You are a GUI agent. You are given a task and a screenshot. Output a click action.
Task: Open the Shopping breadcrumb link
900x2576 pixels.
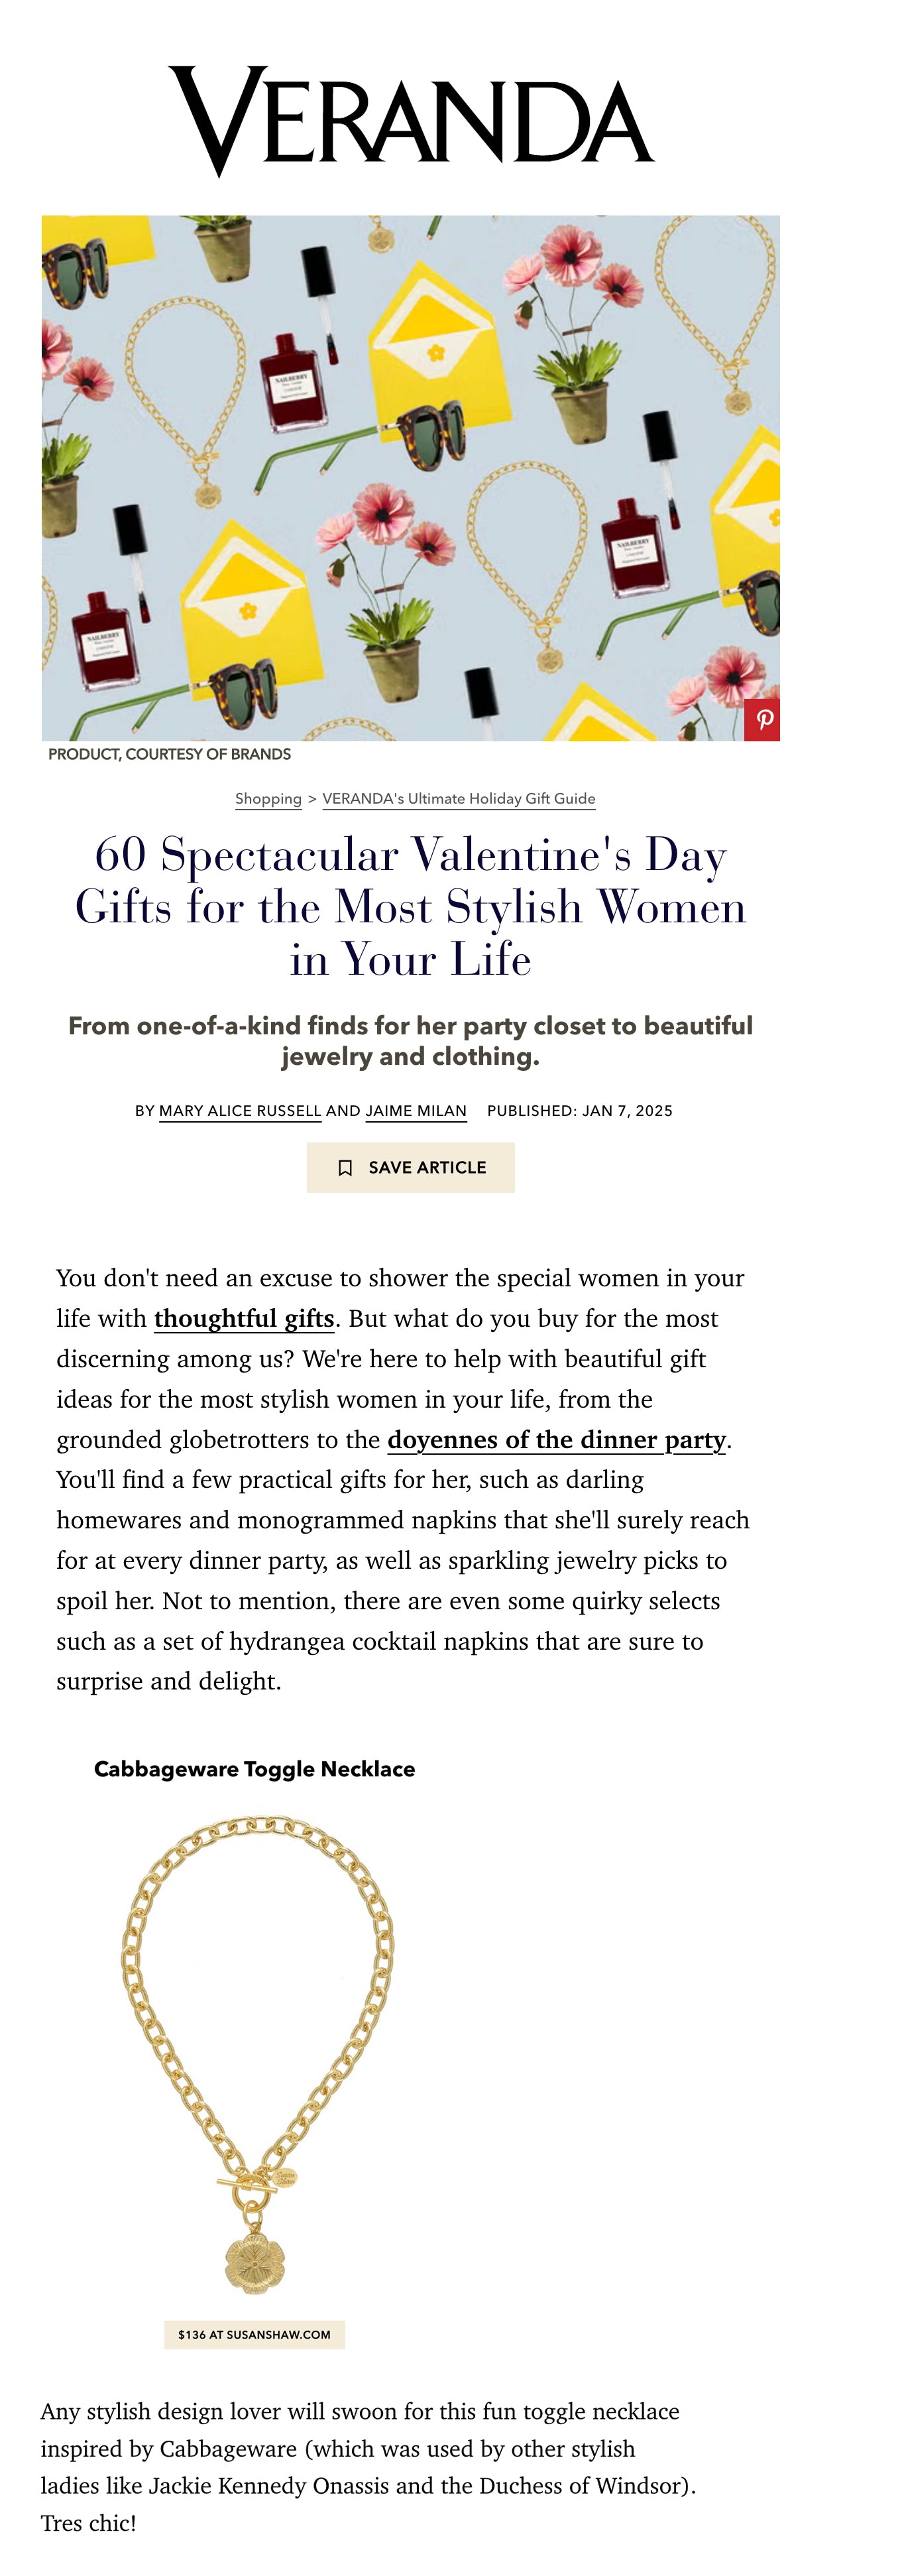click(268, 798)
